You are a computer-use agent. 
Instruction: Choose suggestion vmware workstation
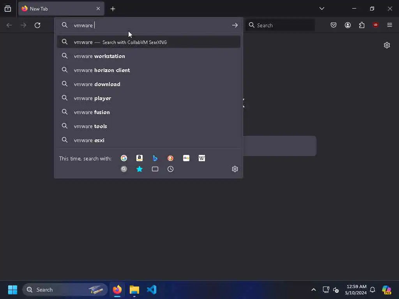pos(148,56)
